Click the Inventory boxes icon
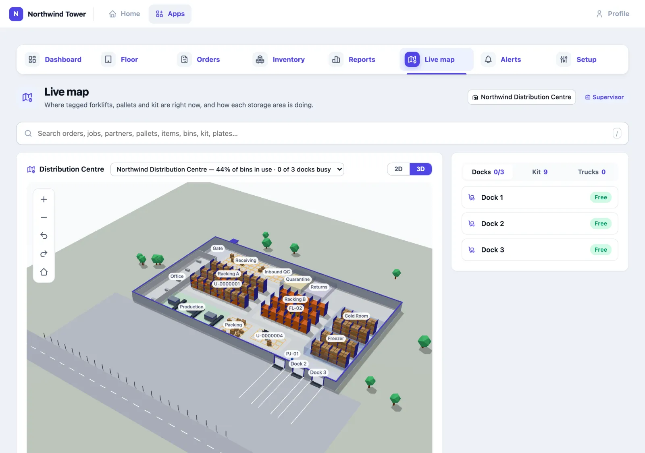The height and width of the screenshot is (453, 645). tap(260, 60)
